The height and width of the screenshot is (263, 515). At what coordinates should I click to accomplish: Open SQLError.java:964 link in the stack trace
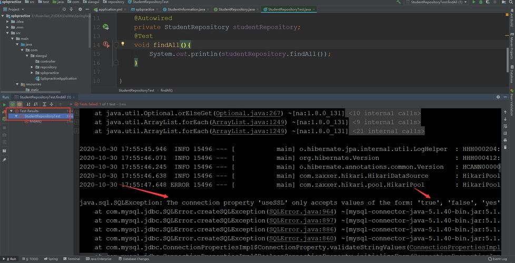[x=302, y=211]
